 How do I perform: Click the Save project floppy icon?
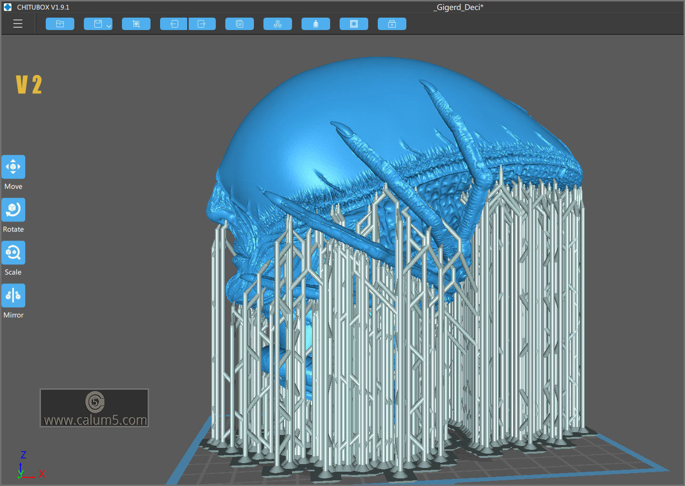tap(98, 24)
